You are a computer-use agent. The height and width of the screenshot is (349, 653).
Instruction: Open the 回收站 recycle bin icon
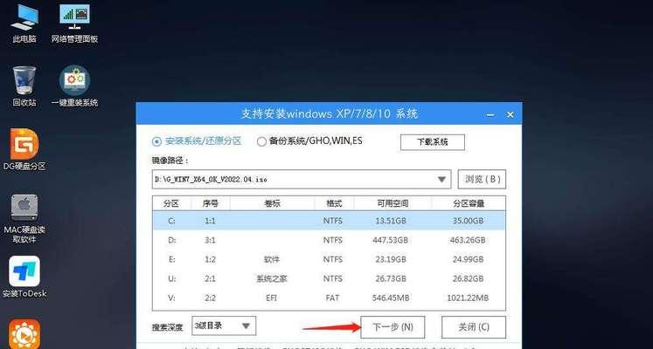point(24,86)
